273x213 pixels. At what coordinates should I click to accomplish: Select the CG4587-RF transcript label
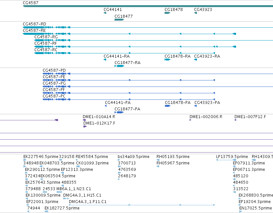tap(46, 43)
